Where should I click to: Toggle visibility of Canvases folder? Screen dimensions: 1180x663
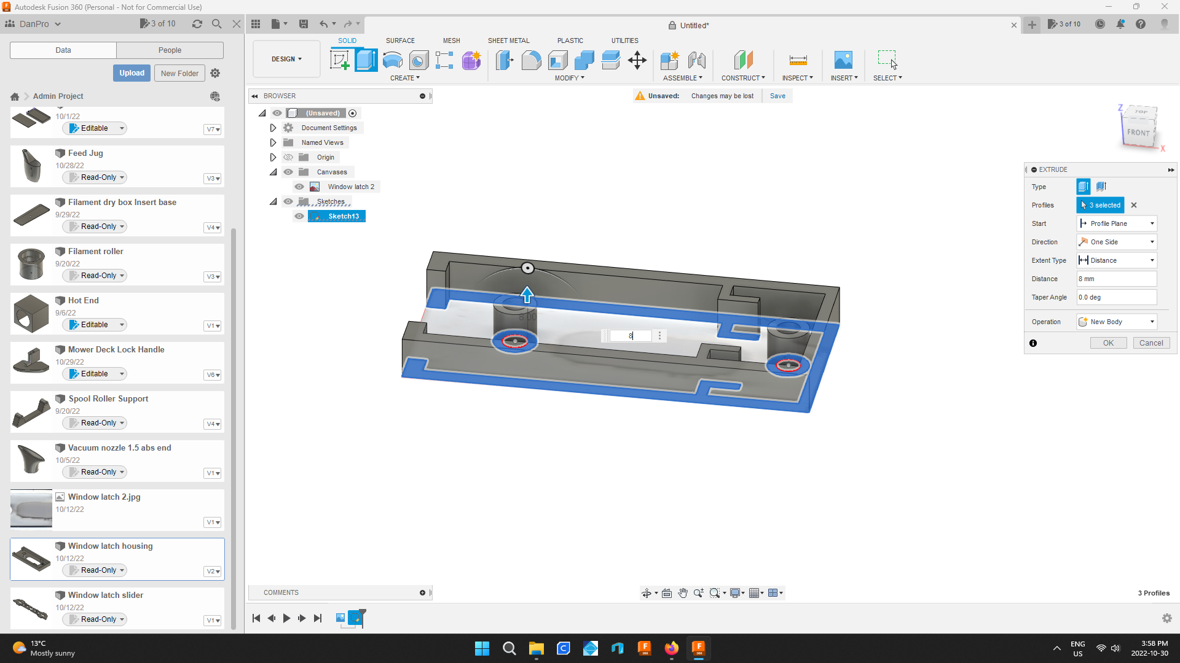[288, 172]
